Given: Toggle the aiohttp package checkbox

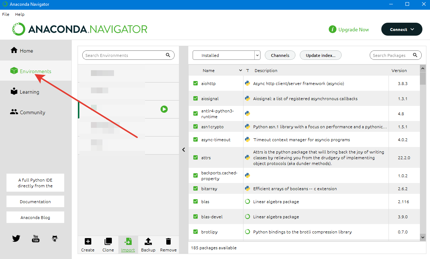Looking at the screenshot, I should [x=196, y=83].
